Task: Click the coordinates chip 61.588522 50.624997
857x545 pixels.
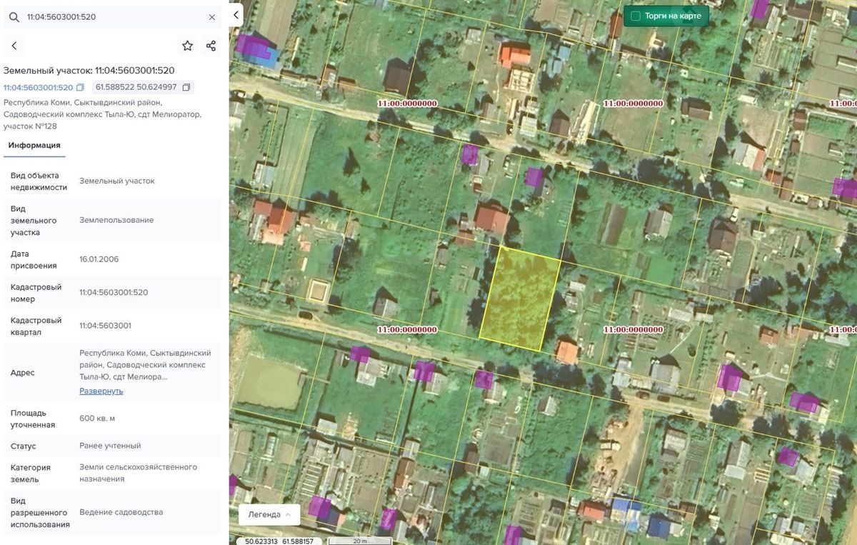Action: (x=144, y=87)
